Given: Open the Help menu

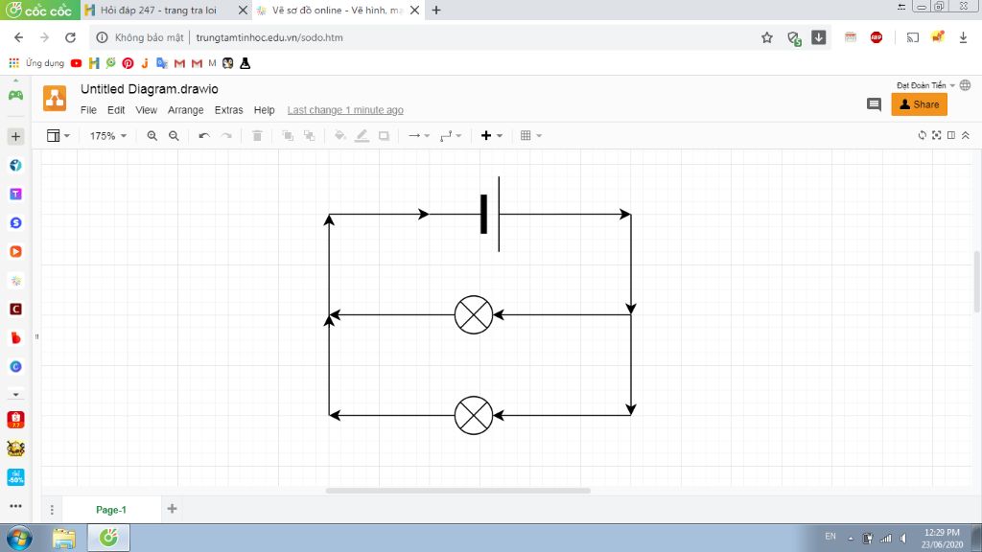Looking at the screenshot, I should (x=265, y=110).
